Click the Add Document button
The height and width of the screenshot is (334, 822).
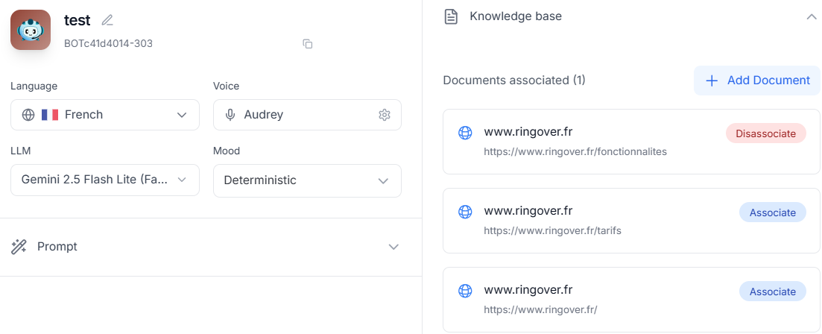pyautogui.click(x=756, y=81)
